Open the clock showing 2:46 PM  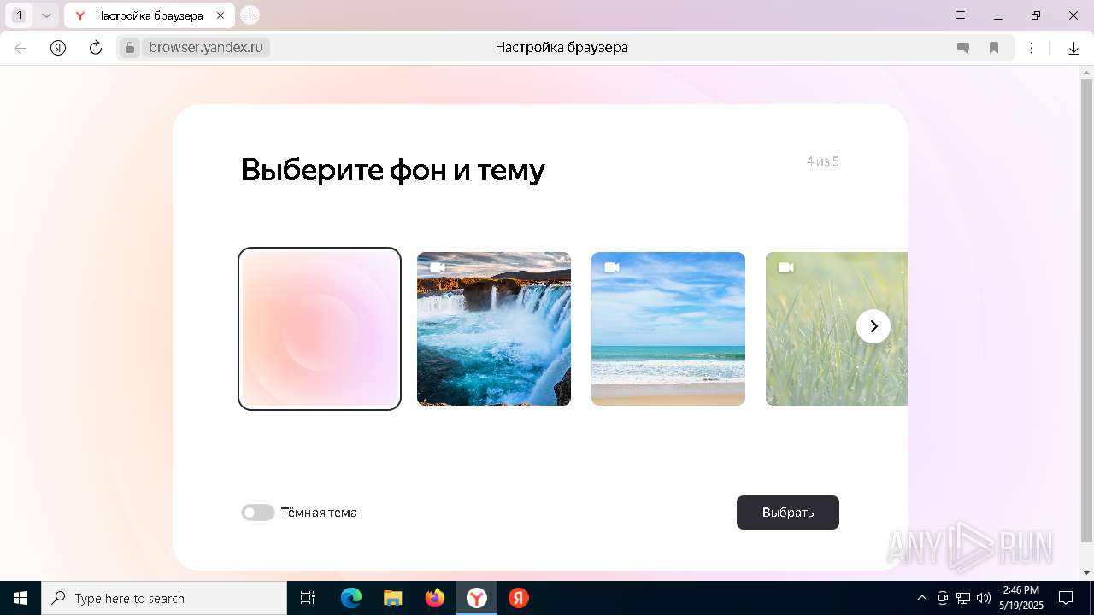[1021, 598]
